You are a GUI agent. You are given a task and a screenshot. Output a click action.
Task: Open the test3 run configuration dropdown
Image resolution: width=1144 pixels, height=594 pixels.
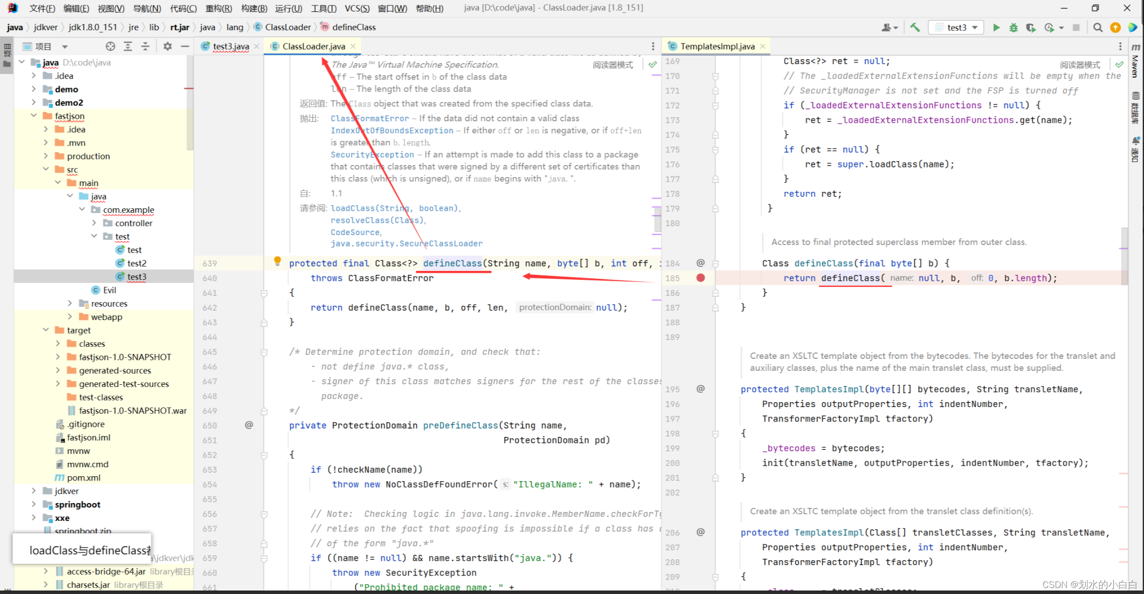pyautogui.click(x=957, y=27)
